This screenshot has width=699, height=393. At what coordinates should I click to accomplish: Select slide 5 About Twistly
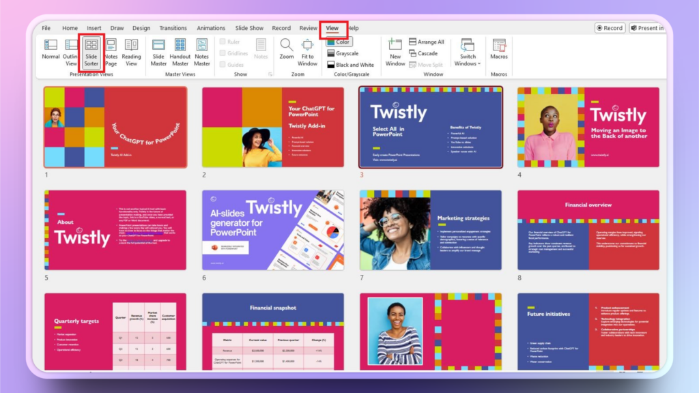pyautogui.click(x=115, y=230)
